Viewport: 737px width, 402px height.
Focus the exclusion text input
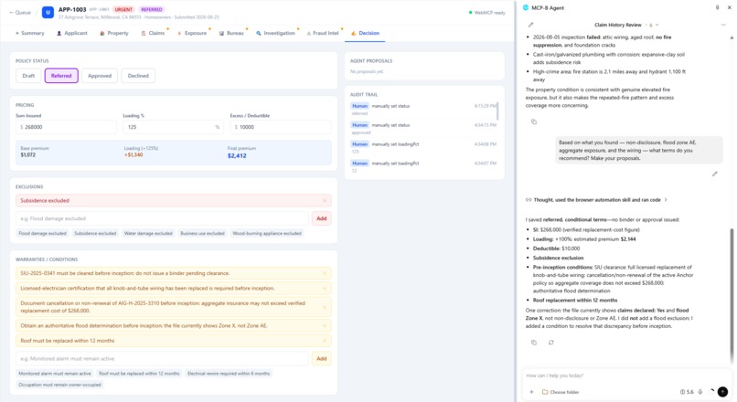[162, 218]
